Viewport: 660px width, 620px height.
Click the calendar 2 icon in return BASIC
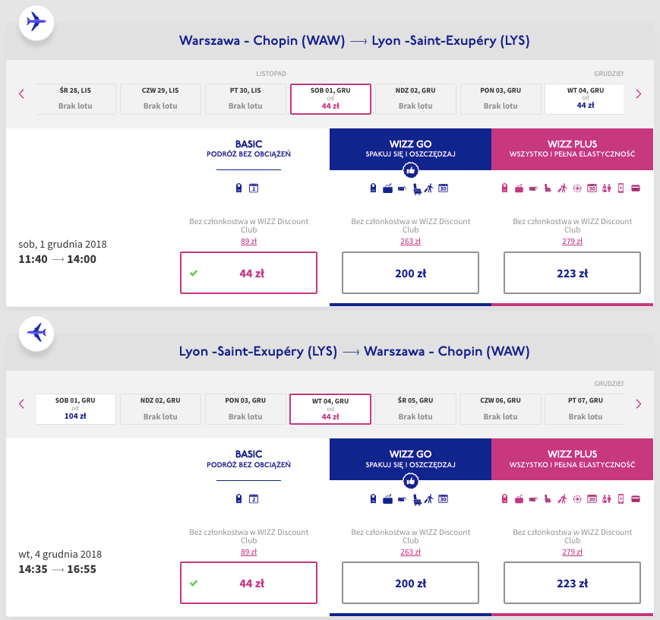click(x=254, y=499)
